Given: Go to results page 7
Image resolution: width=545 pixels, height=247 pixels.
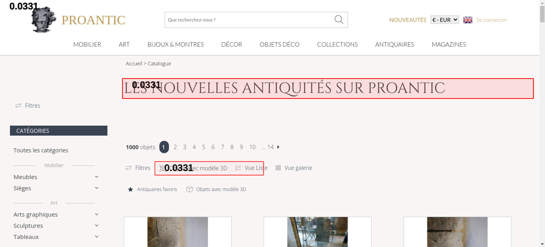Looking at the screenshot, I should [x=223, y=147].
